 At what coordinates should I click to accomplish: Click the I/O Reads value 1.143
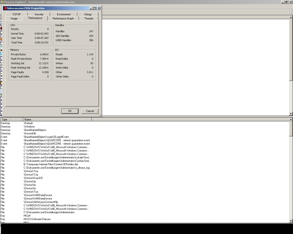pos(90,55)
